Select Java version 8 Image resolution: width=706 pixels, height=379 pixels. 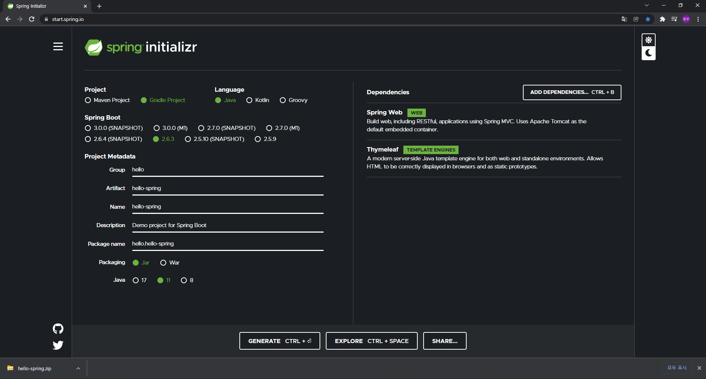(x=187, y=280)
